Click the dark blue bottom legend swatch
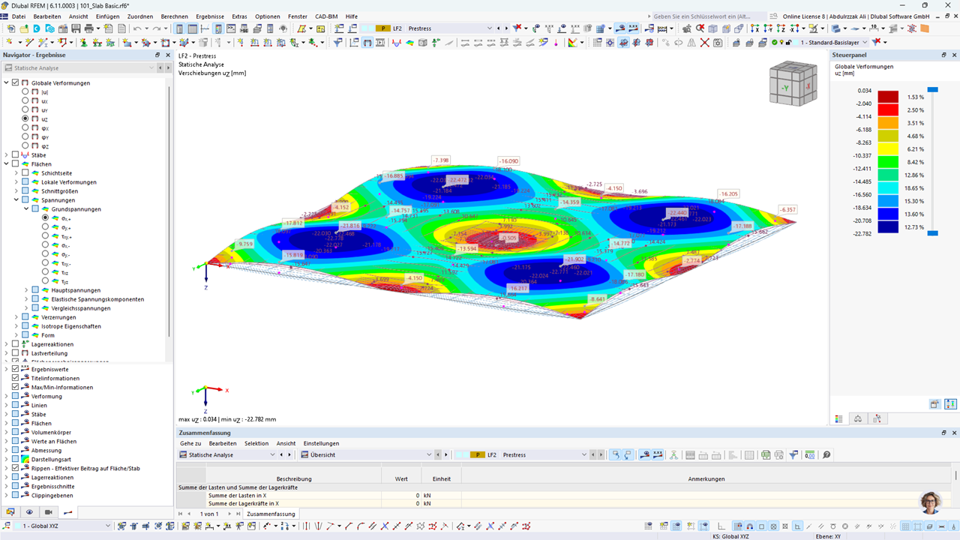Viewport: 960px width, 540px height. (888, 227)
